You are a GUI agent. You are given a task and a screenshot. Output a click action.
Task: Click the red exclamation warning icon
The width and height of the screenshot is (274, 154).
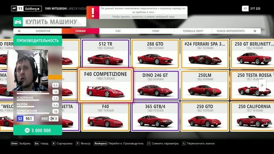(x=93, y=12)
